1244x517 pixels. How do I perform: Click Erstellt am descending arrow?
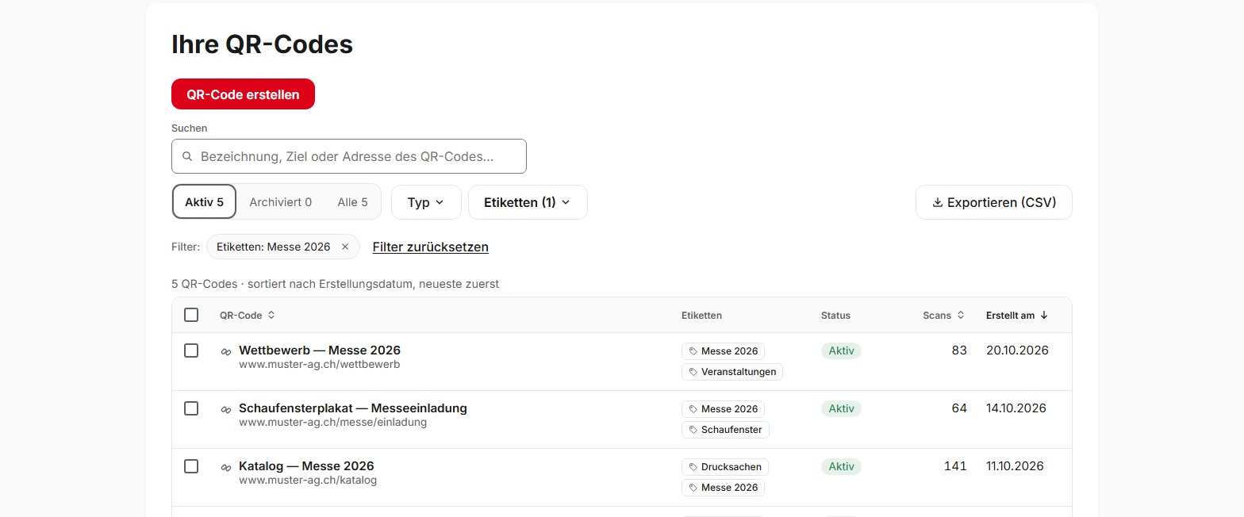[1044, 315]
